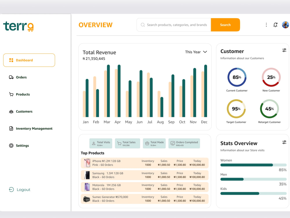Click the terra logo
Image resolution: width=290 pixels, height=218 pixels.
[x=19, y=26]
